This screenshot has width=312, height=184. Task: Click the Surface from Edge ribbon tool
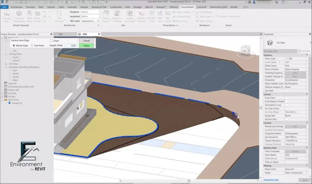tap(130, 14)
